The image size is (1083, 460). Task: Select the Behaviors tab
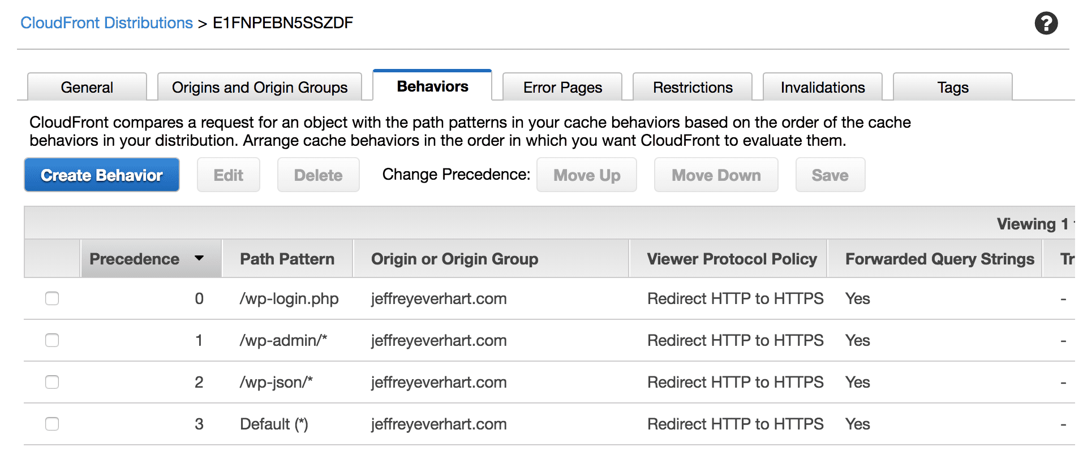432,86
